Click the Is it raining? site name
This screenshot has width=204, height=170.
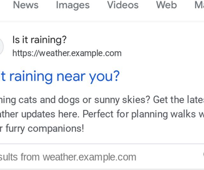tap(40, 40)
